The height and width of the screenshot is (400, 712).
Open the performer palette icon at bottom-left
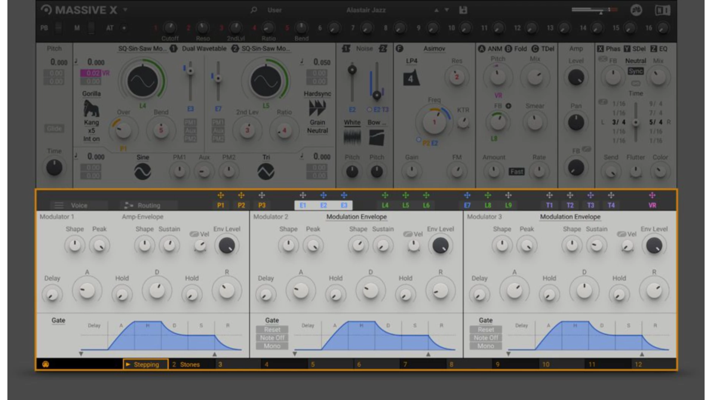[x=46, y=364]
